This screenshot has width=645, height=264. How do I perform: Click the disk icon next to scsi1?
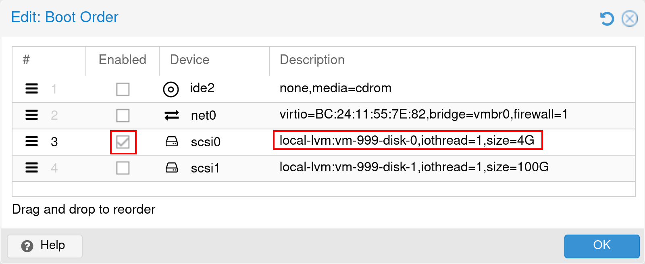pyautogui.click(x=171, y=168)
